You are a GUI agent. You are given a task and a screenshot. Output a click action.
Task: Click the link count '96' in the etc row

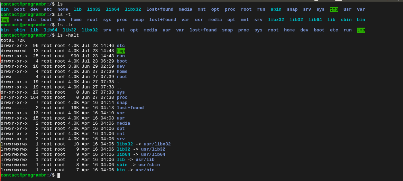(x=36, y=46)
